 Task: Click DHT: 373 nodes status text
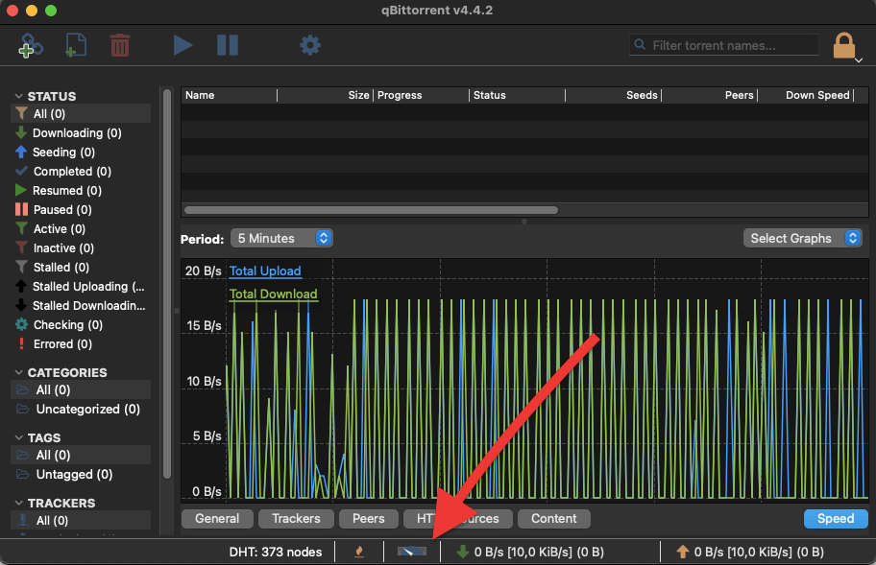(276, 553)
